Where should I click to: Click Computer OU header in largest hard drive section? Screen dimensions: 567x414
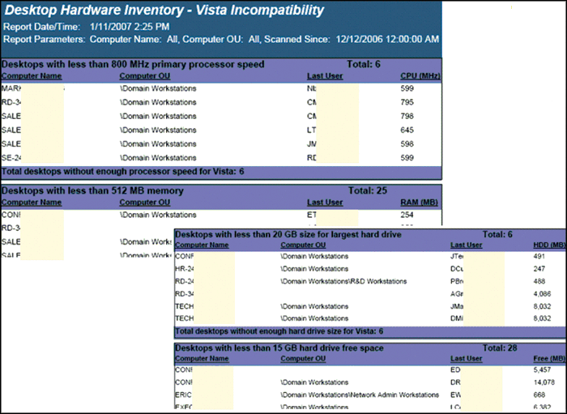pos(303,245)
